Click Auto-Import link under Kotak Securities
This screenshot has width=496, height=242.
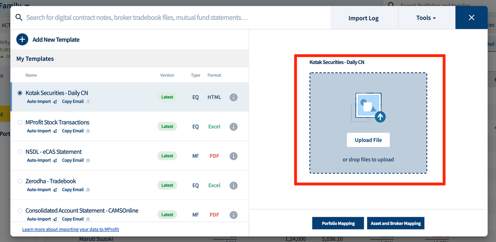tap(39, 102)
